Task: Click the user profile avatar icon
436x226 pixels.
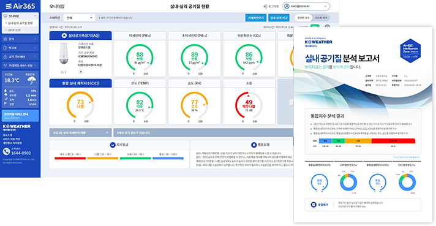Action: tap(287, 6)
